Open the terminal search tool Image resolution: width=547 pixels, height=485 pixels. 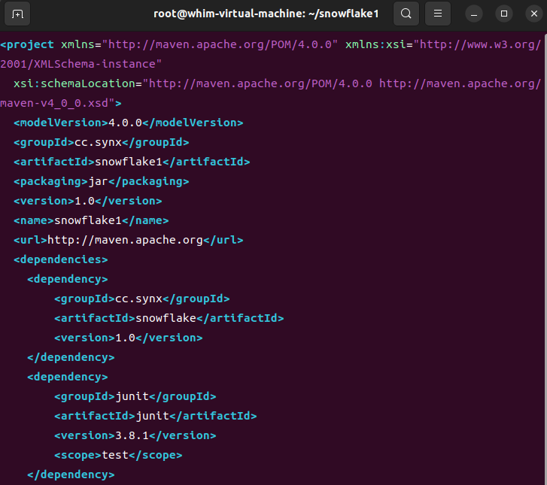[406, 14]
